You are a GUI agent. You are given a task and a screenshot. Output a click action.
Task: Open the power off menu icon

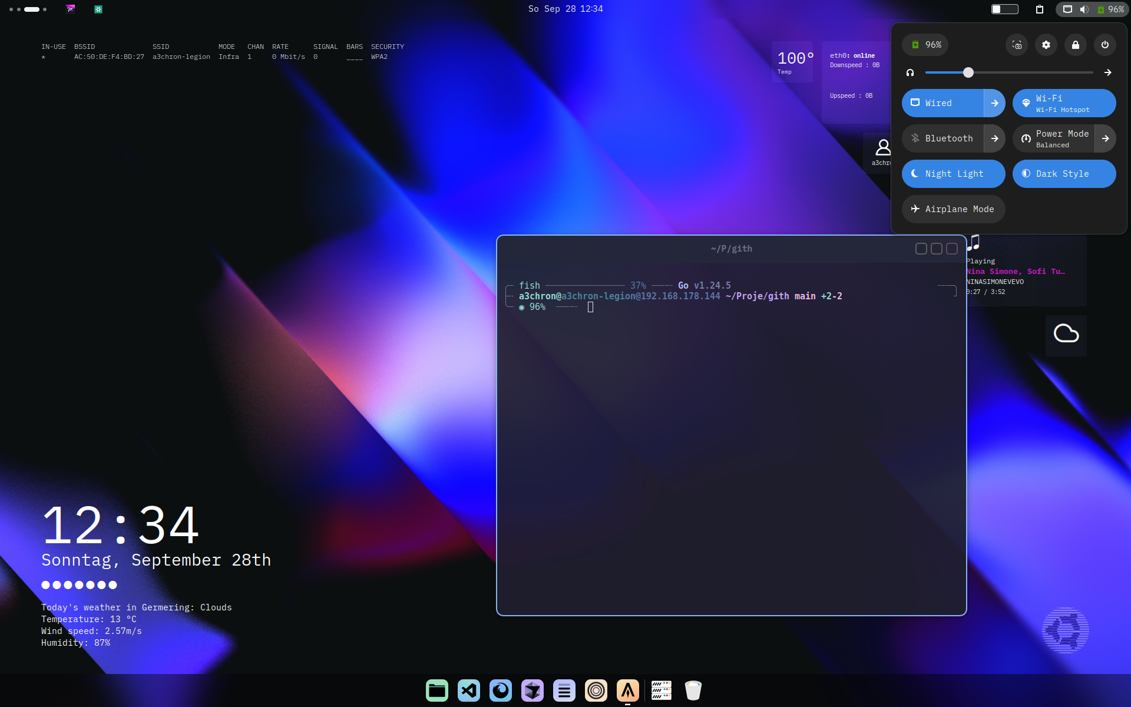[x=1105, y=45]
